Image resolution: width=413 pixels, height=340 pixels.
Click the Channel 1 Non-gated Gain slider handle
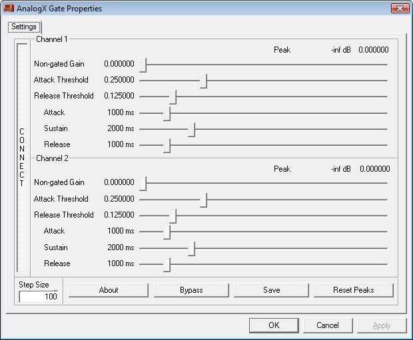click(143, 65)
